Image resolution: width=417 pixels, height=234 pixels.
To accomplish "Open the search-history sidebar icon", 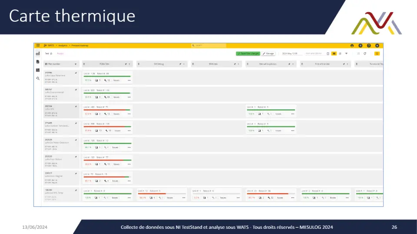I will click(x=38, y=78).
